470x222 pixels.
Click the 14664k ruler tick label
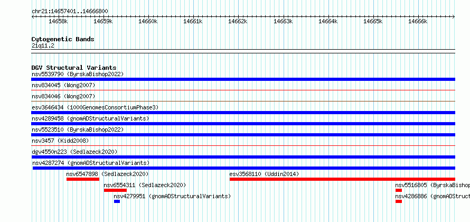coord(328,21)
